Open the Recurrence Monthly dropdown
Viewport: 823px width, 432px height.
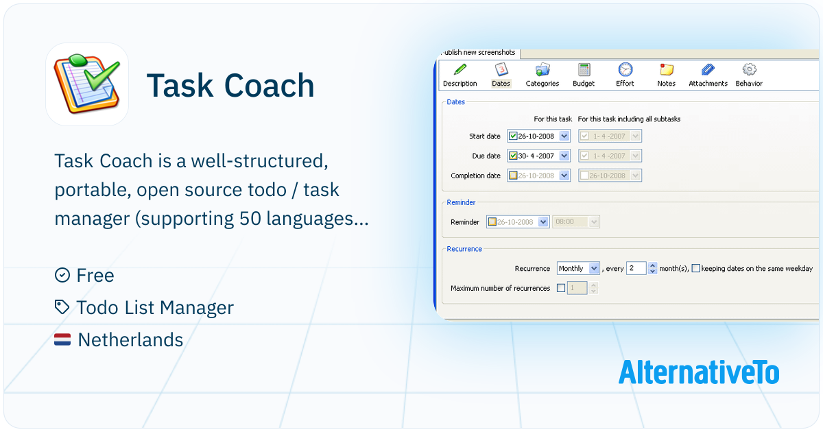coord(594,268)
